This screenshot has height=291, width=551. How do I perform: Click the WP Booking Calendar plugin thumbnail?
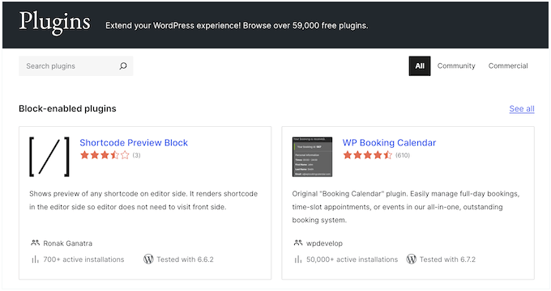312,157
